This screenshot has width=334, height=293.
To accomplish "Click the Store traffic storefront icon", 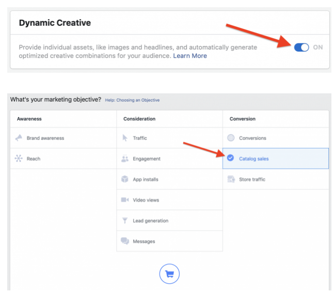I will point(231,180).
